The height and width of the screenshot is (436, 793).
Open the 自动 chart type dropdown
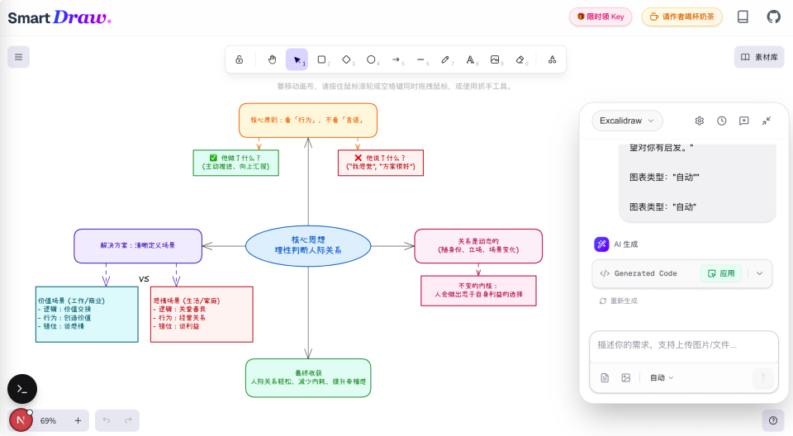662,378
